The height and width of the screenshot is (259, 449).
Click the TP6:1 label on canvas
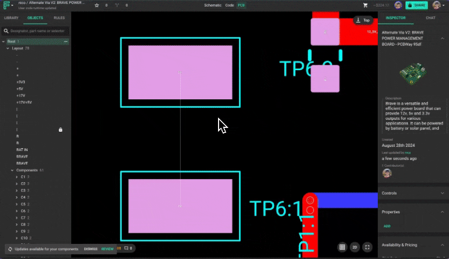[275, 208]
